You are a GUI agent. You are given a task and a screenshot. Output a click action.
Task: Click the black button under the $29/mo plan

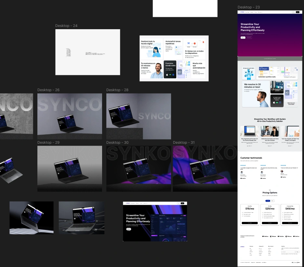(270, 223)
